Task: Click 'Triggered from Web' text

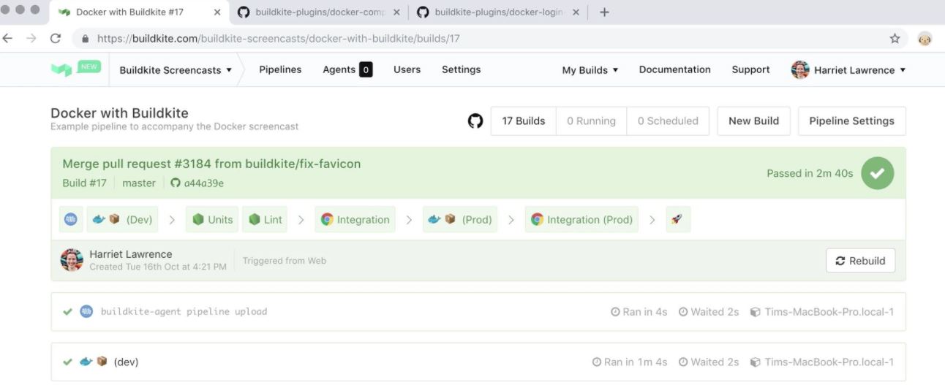Action: point(285,261)
